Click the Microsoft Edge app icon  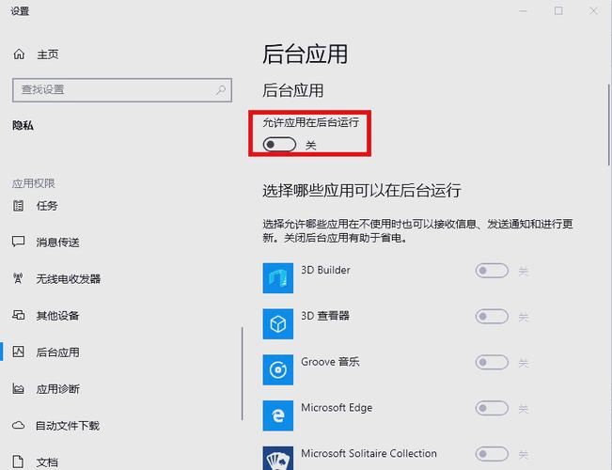click(278, 415)
